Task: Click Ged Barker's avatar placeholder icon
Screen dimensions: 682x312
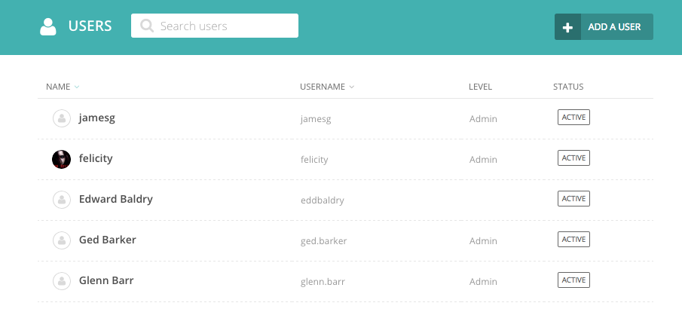Action: click(61, 240)
